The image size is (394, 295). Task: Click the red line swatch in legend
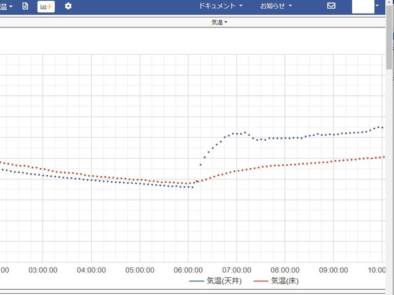pos(261,281)
